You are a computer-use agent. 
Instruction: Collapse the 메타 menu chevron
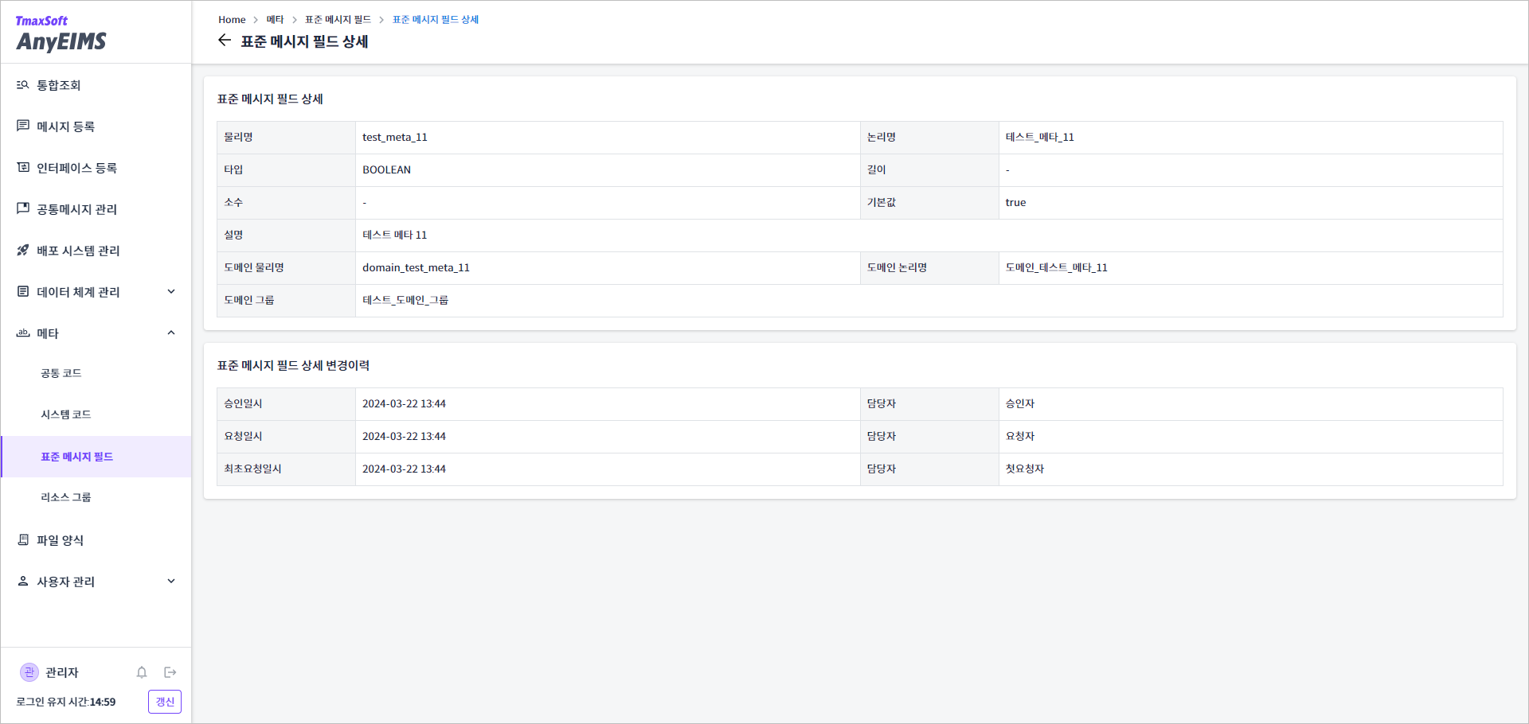pos(171,333)
